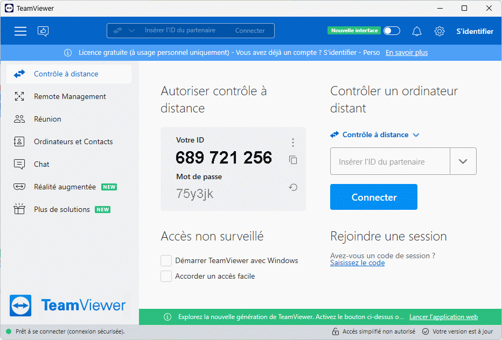Open the hamburger menu
502x340 pixels.
coord(20,31)
